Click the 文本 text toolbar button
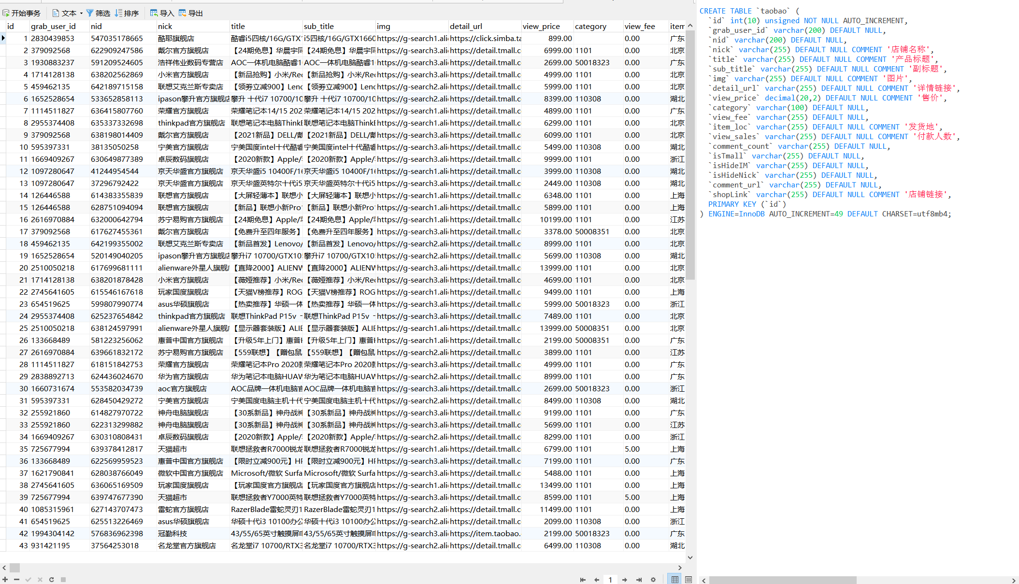1019x584 pixels. click(65, 13)
